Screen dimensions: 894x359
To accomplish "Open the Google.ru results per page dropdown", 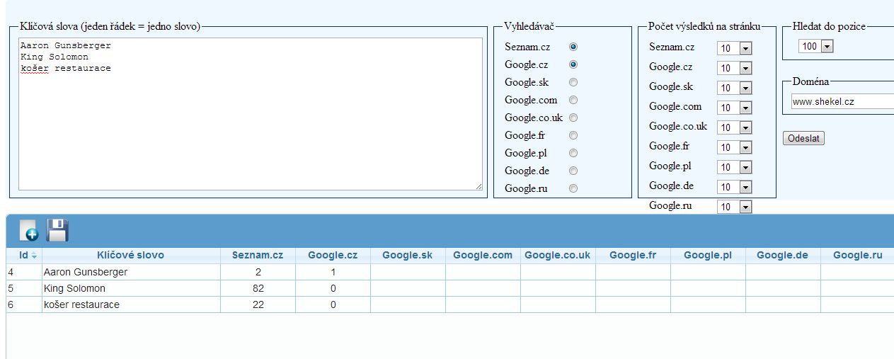I will pos(735,207).
